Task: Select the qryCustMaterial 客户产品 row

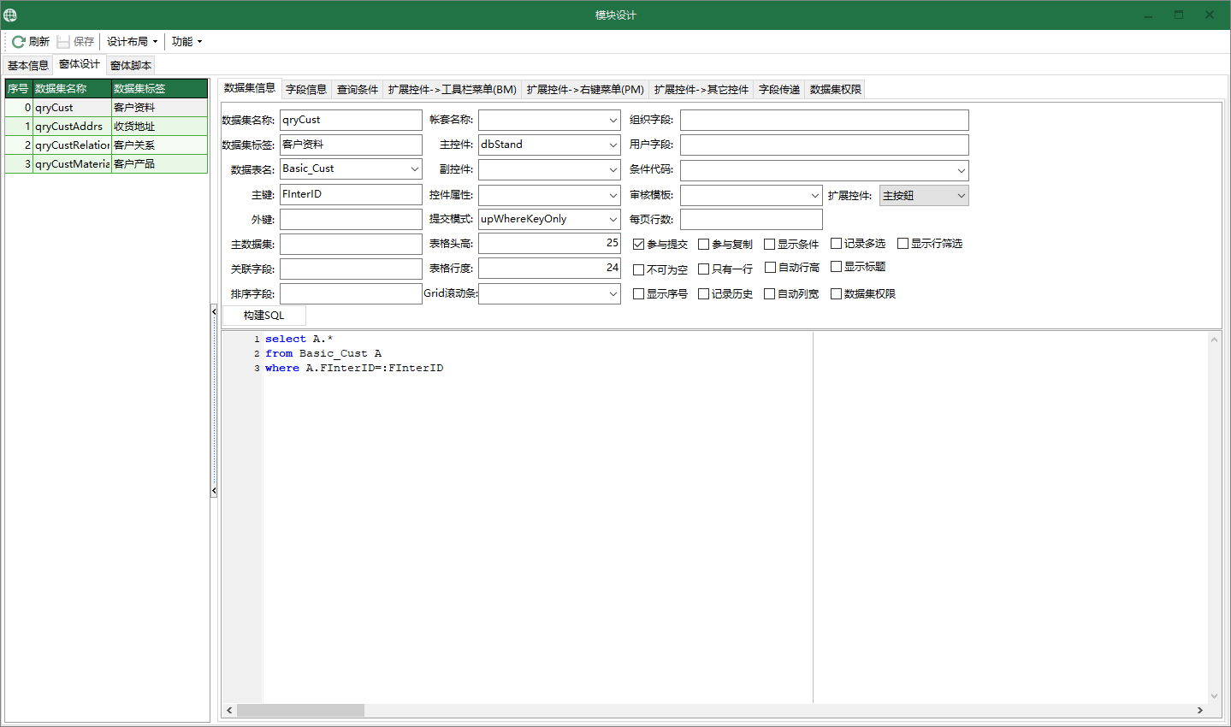Action: coord(106,163)
